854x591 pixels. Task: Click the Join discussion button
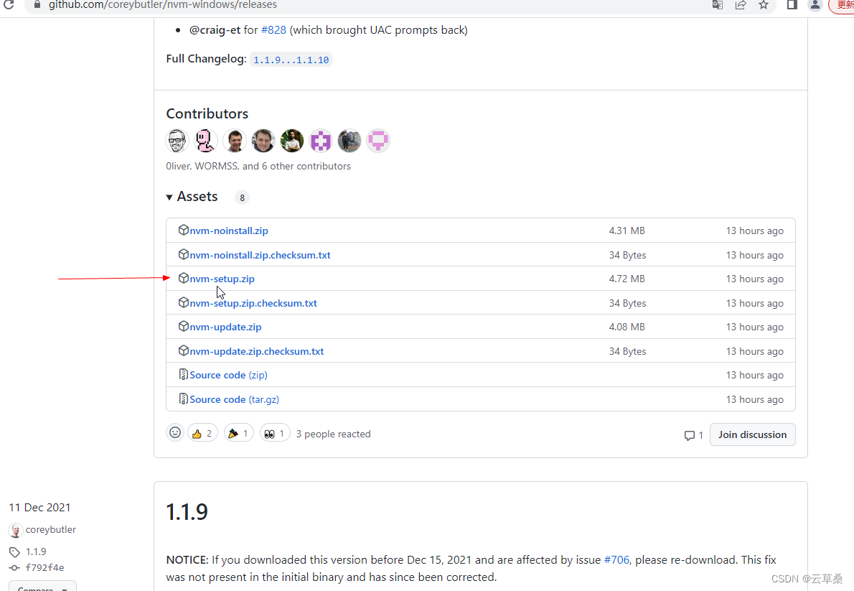(x=752, y=434)
